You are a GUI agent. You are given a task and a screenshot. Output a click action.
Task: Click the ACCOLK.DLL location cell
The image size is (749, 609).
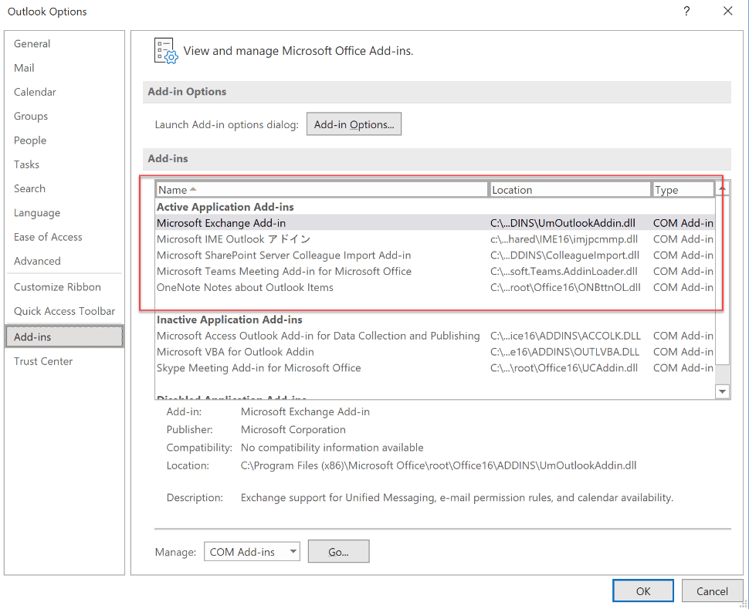point(565,336)
